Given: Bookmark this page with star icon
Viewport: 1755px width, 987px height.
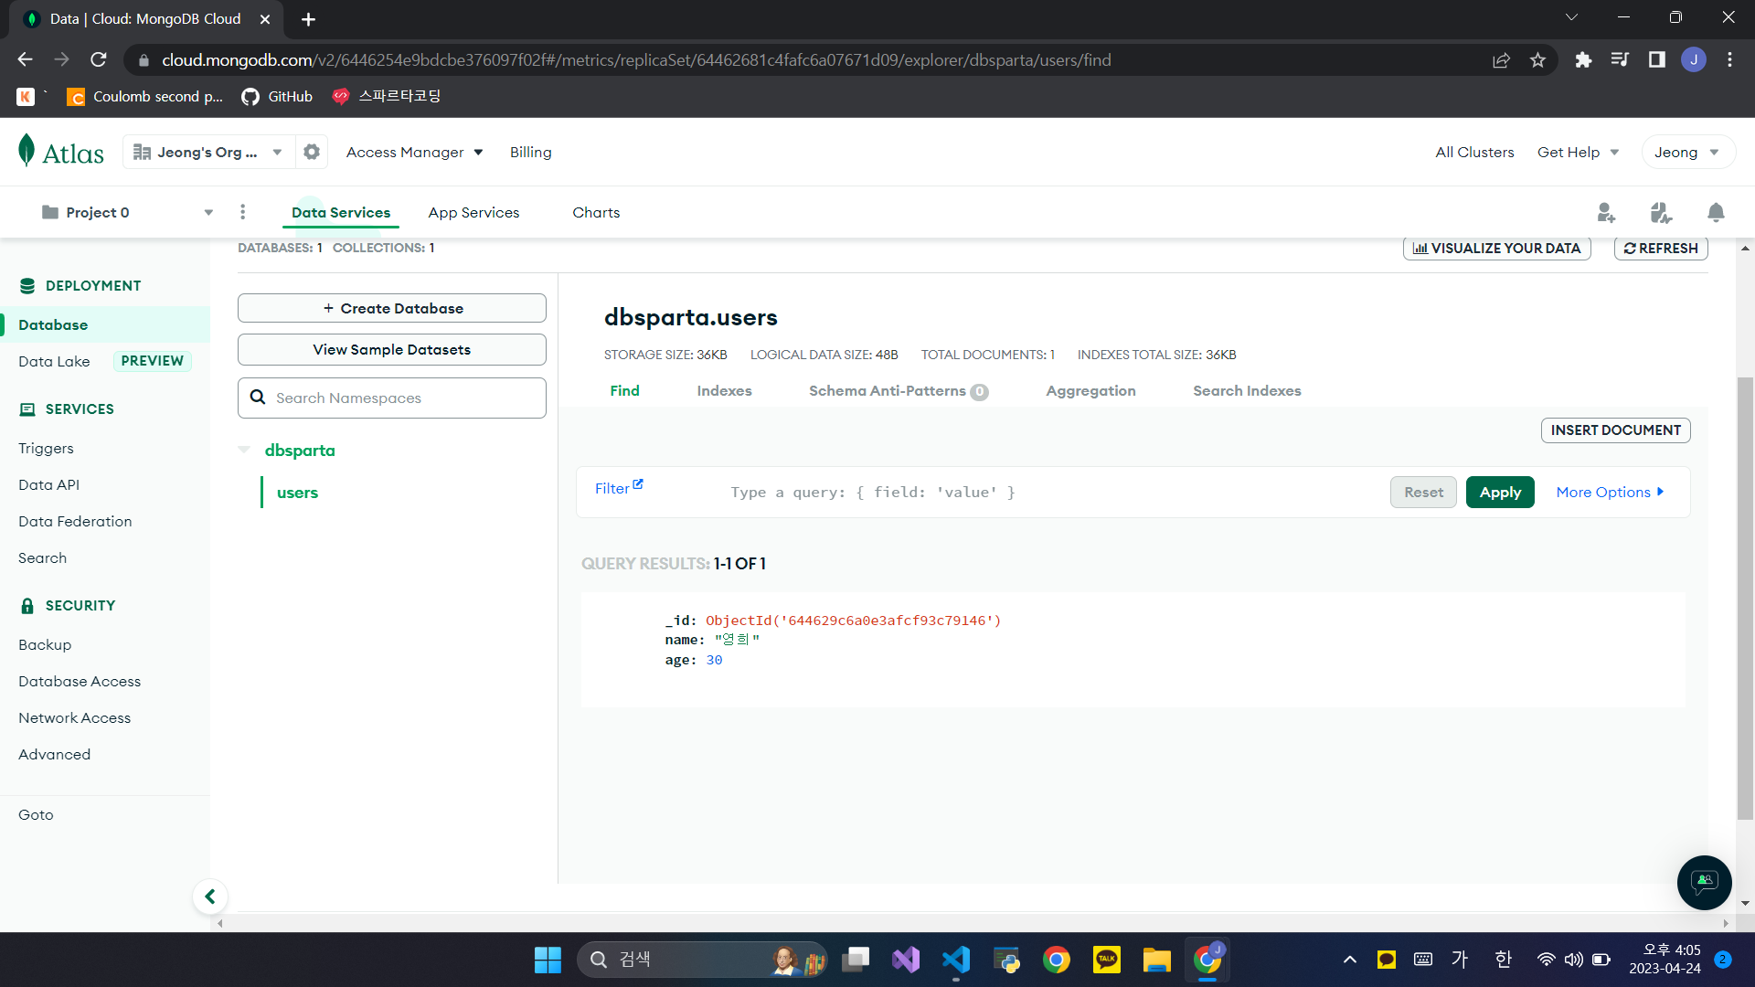Looking at the screenshot, I should pyautogui.click(x=1537, y=60).
